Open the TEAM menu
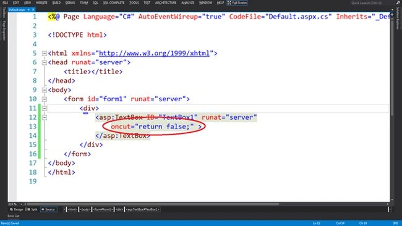This screenshot has height=226, width=402. click(x=84, y=2)
